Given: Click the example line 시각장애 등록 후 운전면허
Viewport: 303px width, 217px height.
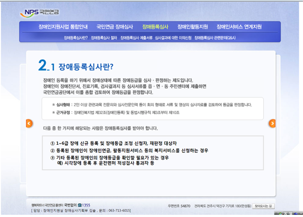Looking at the screenshot, I should click(x=106, y=163).
